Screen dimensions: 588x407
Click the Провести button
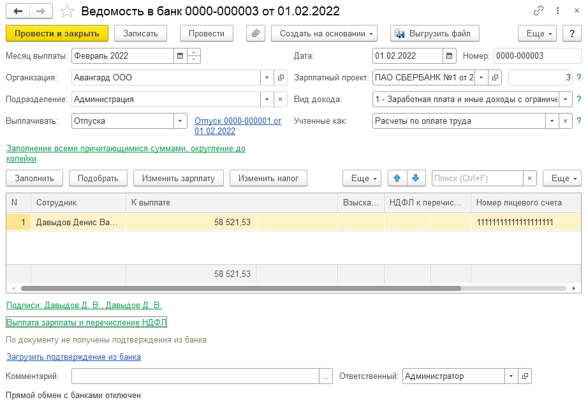tap(207, 33)
